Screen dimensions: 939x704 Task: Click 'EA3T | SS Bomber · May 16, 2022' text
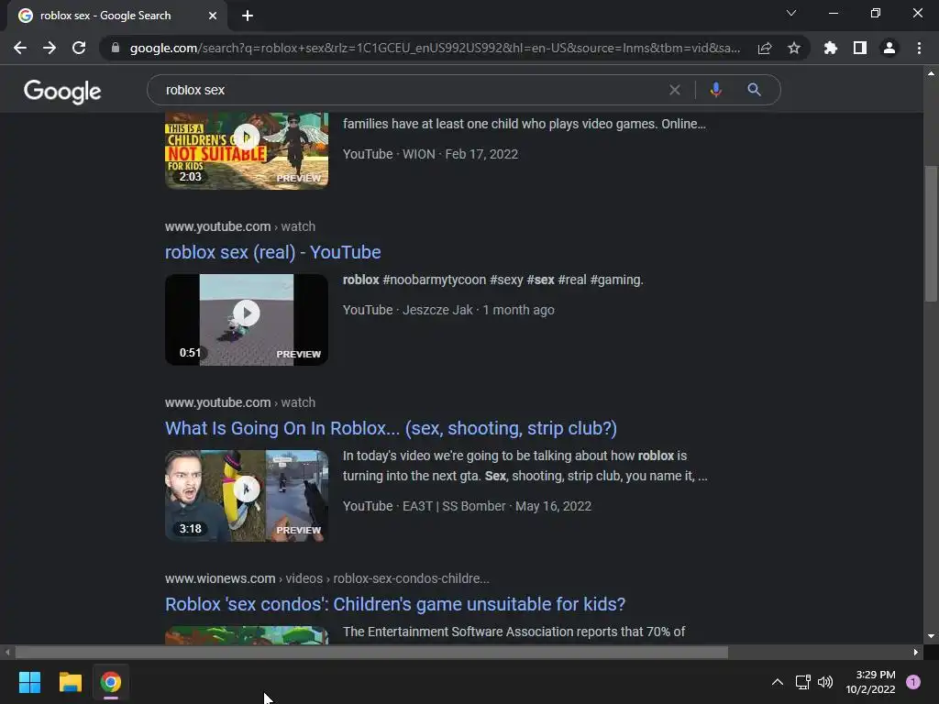(497, 506)
